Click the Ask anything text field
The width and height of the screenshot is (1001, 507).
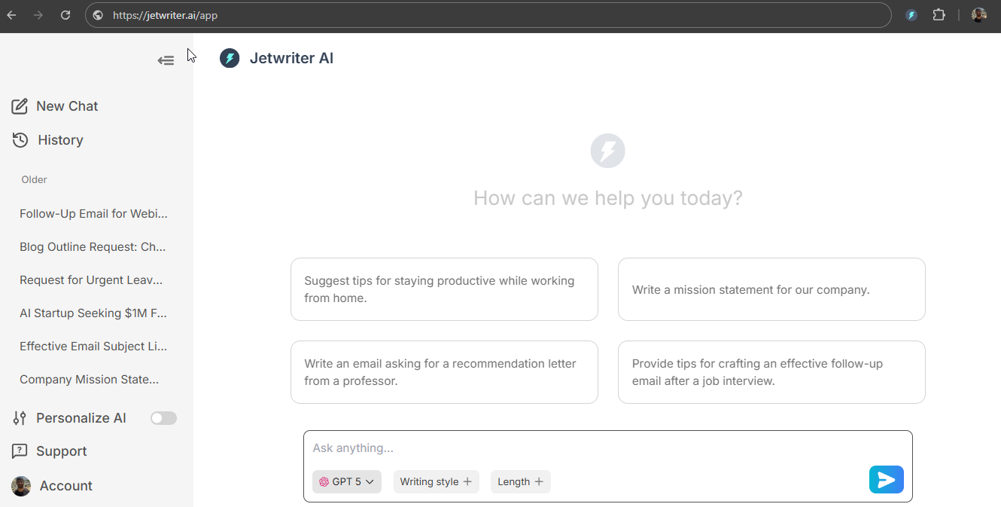pos(587,448)
